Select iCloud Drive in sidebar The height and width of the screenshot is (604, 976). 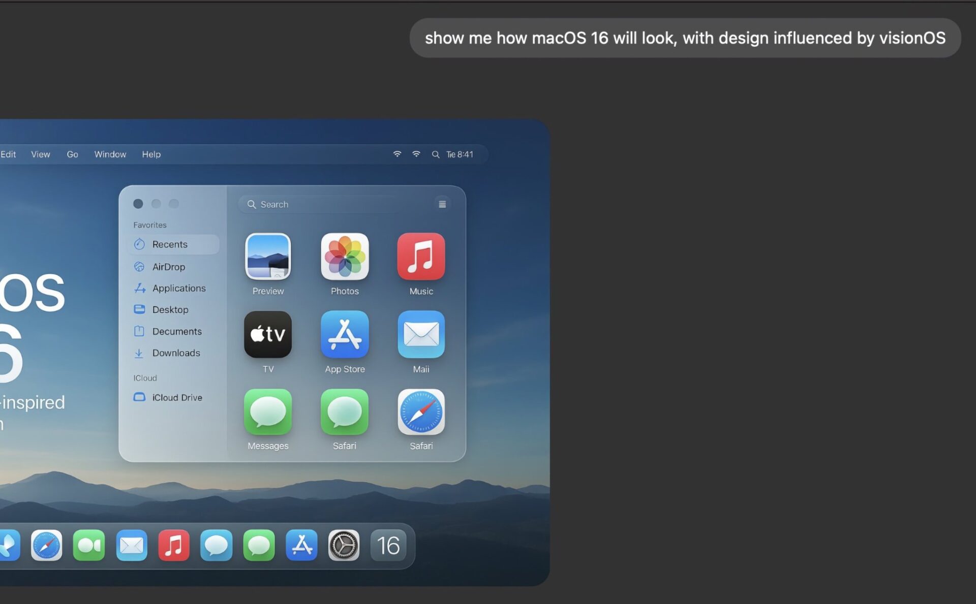coord(177,398)
